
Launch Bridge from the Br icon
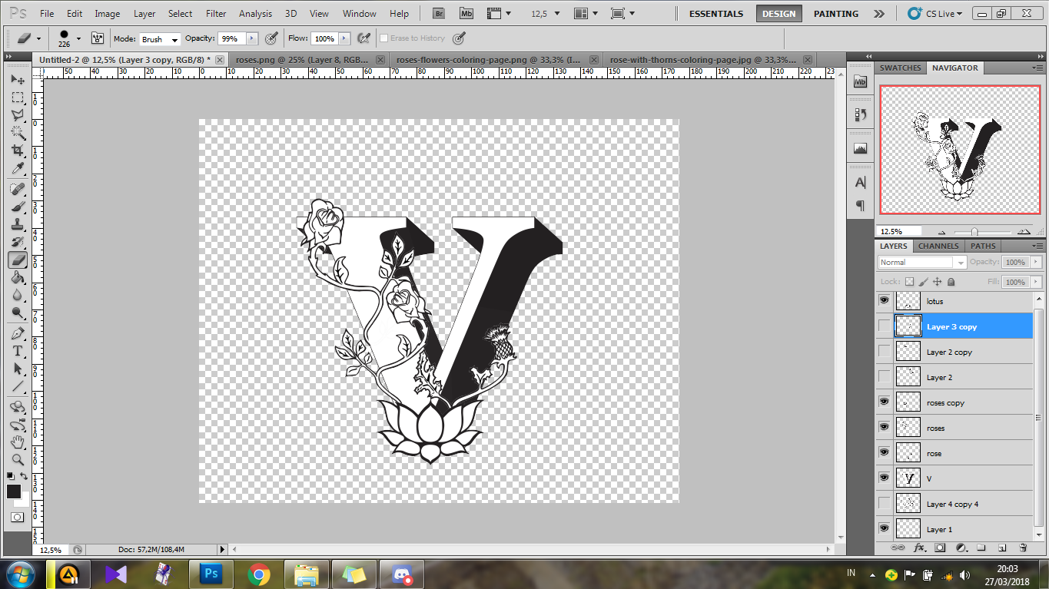tap(439, 13)
